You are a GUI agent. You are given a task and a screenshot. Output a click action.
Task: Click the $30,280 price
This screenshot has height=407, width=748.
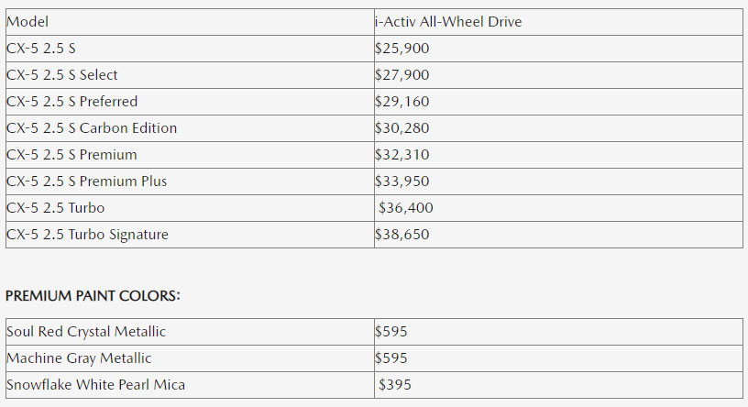point(401,128)
